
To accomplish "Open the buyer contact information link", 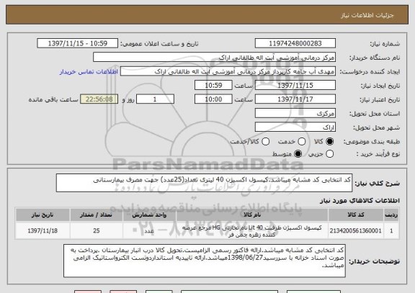I will coord(89,72).
